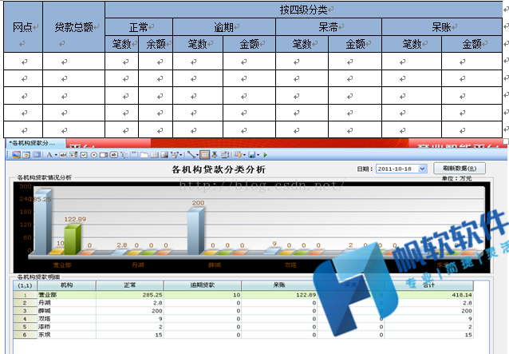Click the chart title '各机构贷款分类分析'
This screenshot has width=509, height=354.
click(x=219, y=169)
